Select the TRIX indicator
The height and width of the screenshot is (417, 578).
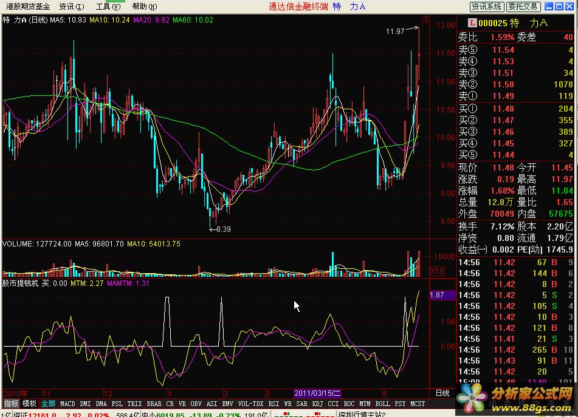click(x=134, y=404)
